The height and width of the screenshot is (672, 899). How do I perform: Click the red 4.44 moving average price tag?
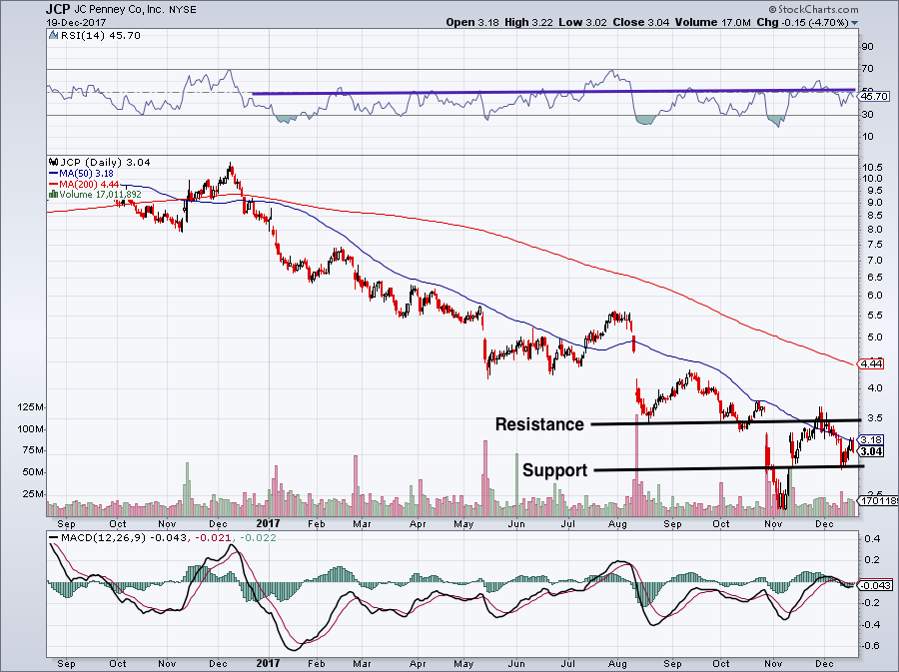click(x=871, y=363)
